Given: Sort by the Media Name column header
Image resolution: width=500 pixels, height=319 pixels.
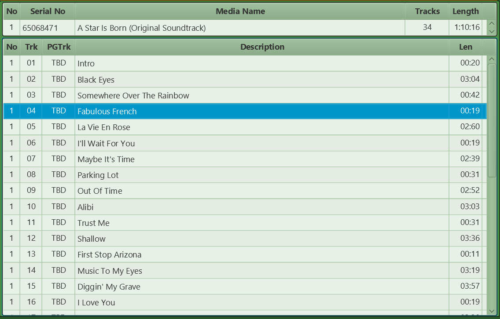Looking at the screenshot, I should pos(240,11).
